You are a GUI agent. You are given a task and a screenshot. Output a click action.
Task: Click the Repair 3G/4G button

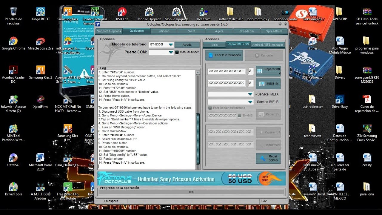click(x=268, y=158)
